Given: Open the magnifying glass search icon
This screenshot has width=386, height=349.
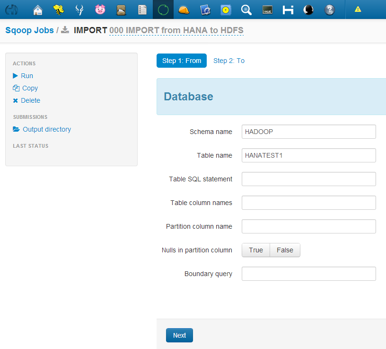Looking at the screenshot, I should tap(246, 10).
